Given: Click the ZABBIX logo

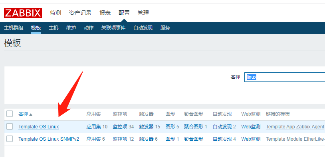Looking at the screenshot, I should [x=23, y=13].
